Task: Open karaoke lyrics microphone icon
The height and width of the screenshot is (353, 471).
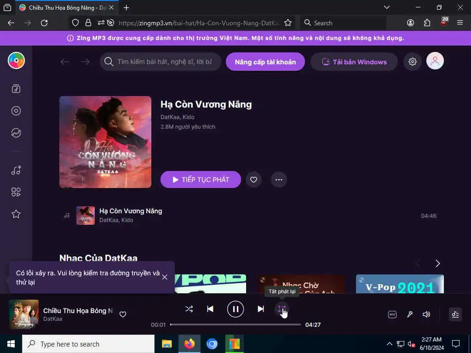Action: coord(409,314)
